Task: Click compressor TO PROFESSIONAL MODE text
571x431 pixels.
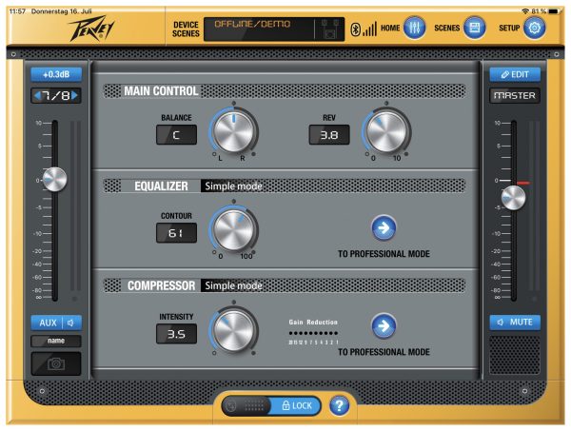Action: (x=384, y=352)
